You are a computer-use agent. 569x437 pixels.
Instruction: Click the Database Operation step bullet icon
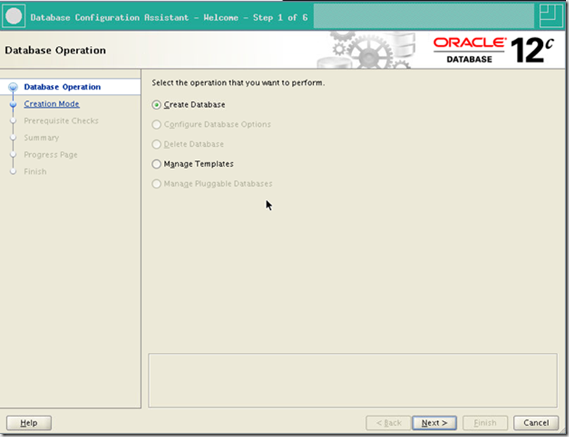click(13, 87)
